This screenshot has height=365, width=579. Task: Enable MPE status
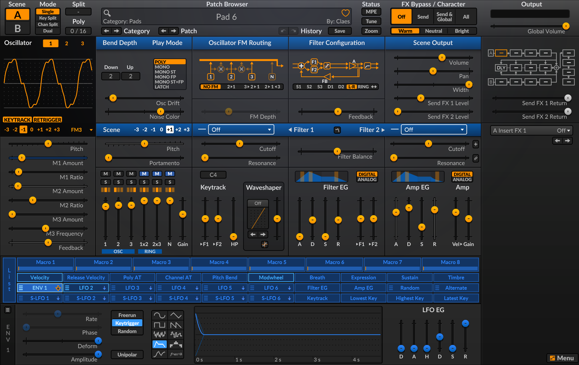(371, 12)
